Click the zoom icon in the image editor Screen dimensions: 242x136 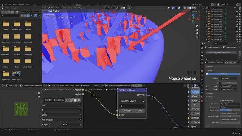coord(39,93)
